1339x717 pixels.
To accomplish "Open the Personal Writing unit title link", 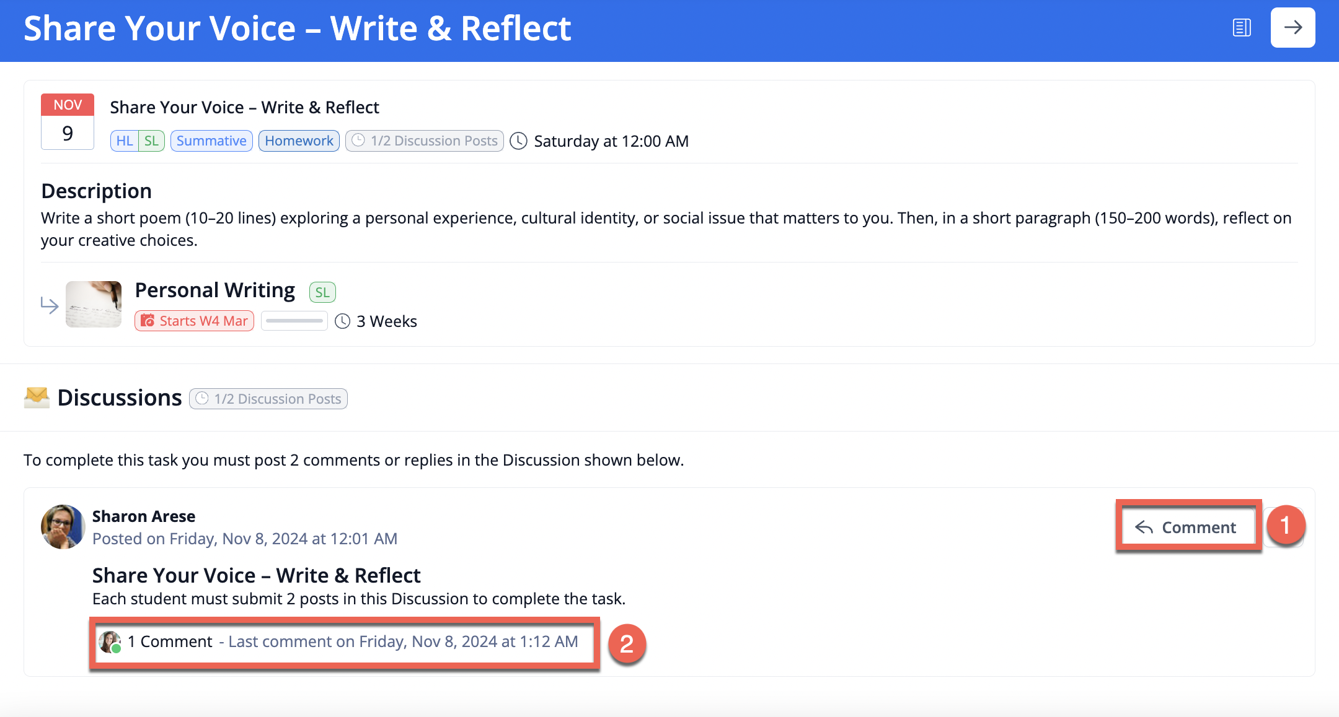I will [215, 290].
